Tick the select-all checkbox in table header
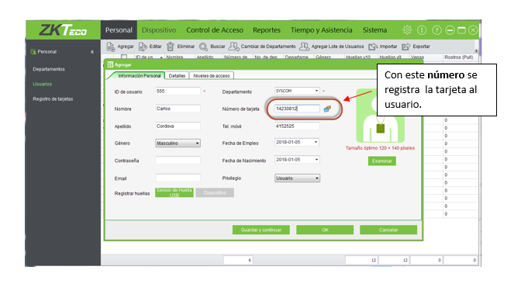The image size is (528, 301). click(x=124, y=57)
